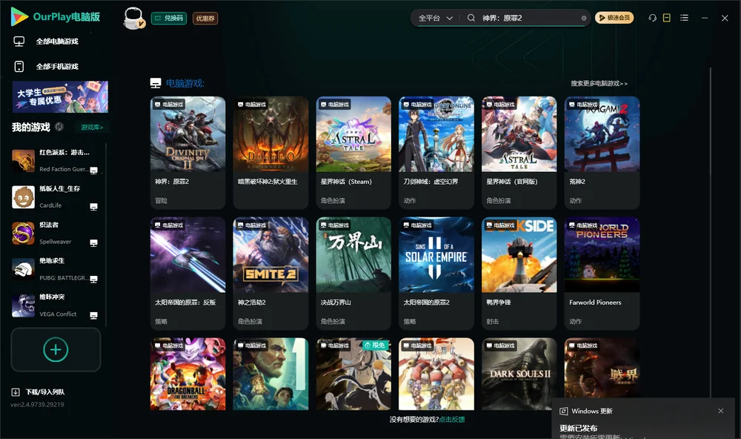741x439 pixels.
Task: Open customer service headset icon
Action: (x=653, y=18)
